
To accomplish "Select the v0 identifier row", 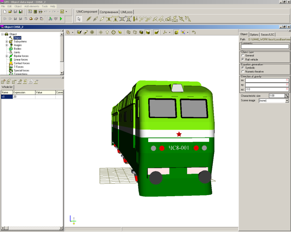I will (32, 97).
